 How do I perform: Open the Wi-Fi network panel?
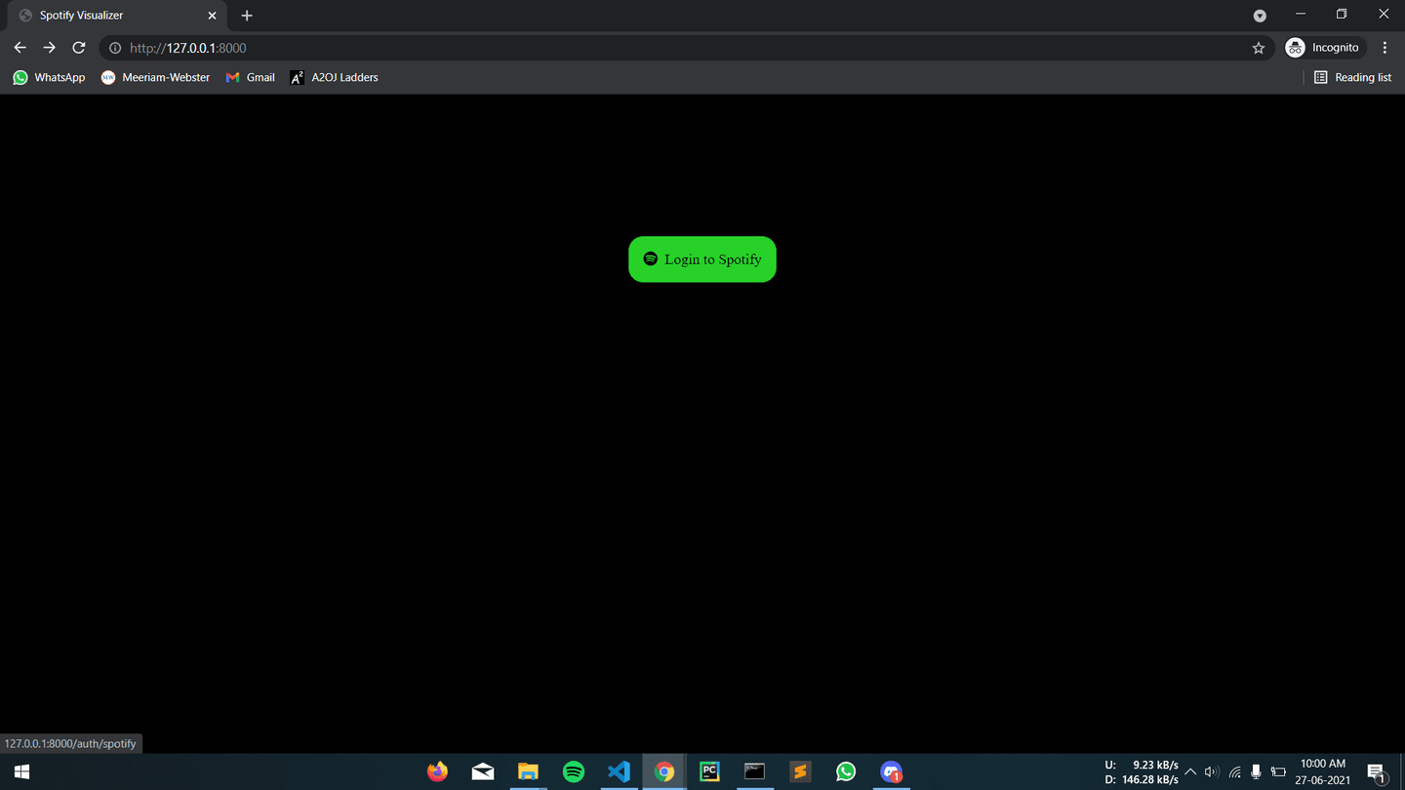click(x=1234, y=771)
